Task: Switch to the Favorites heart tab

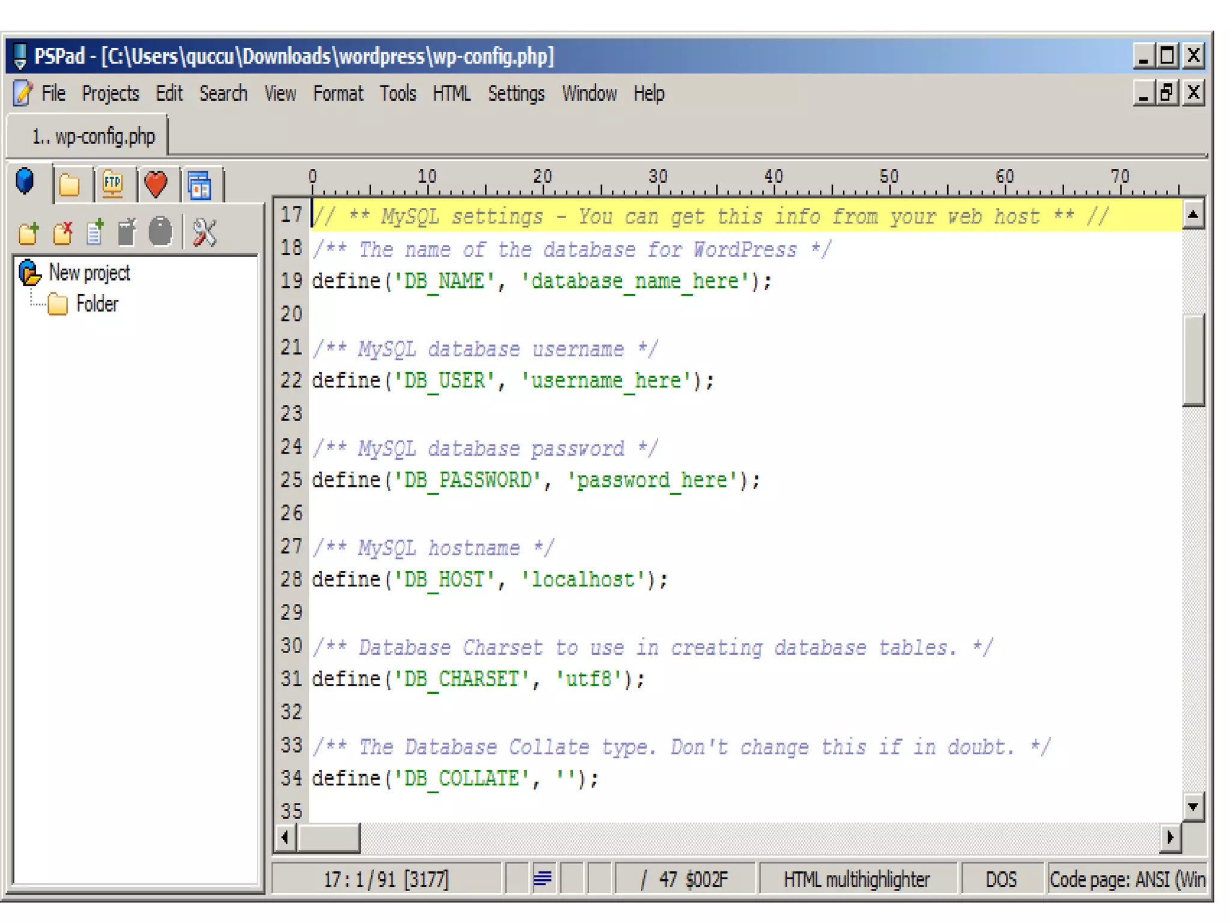Action: [156, 184]
